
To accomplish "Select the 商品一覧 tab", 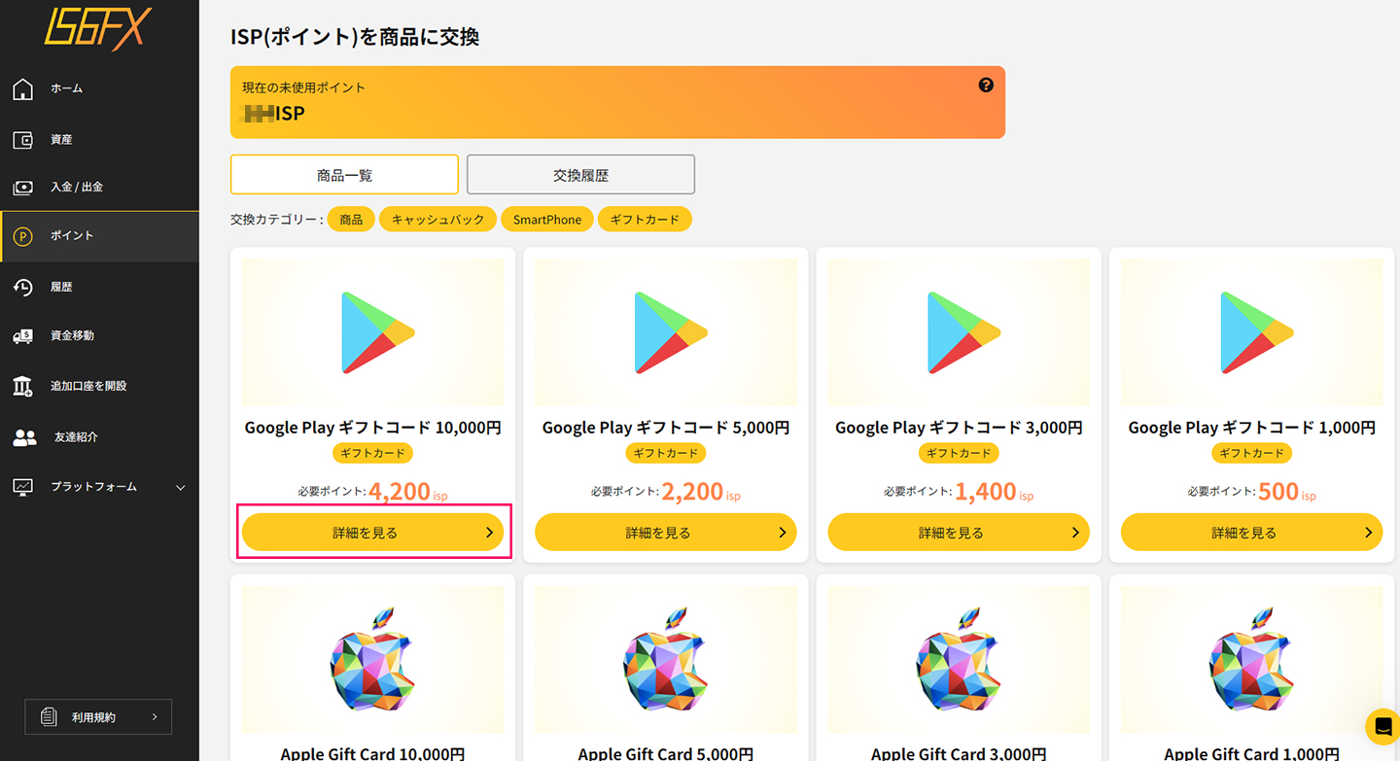I will [x=344, y=175].
